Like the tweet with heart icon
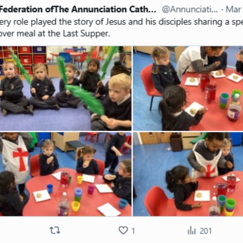Screen dimensions: 243x243 point(123,230)
